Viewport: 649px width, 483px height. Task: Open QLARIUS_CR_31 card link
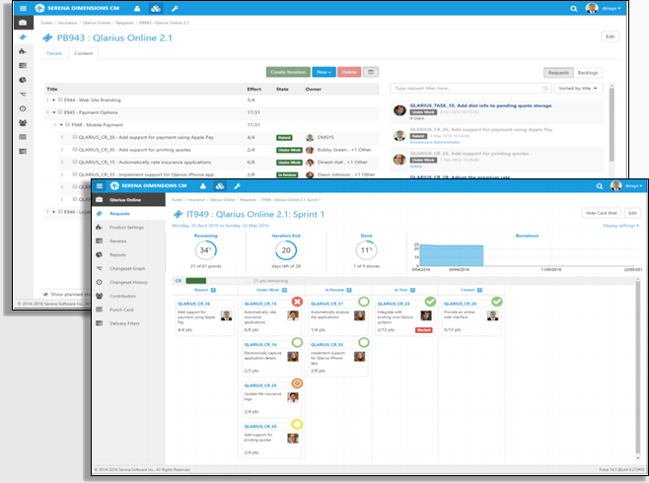(x=326, y=304)
